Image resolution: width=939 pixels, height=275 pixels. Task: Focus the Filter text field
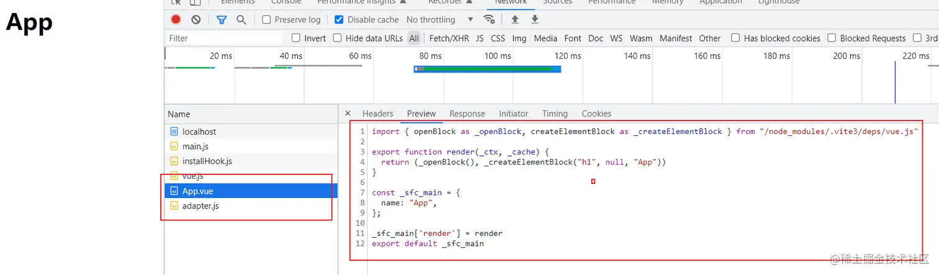[x=224, y=38]
